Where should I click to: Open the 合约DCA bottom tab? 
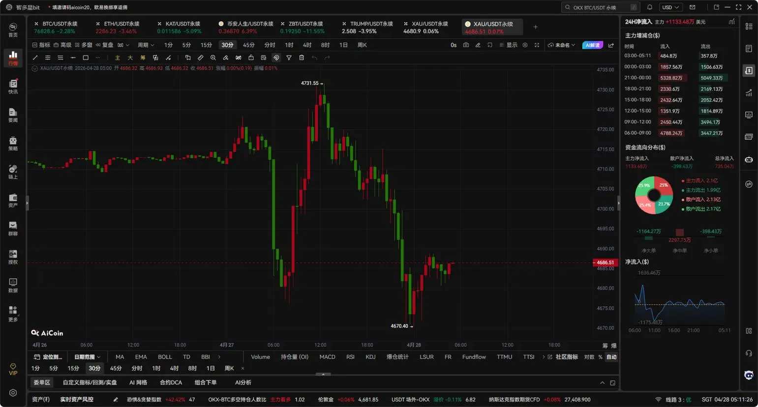tap(171, 382)
